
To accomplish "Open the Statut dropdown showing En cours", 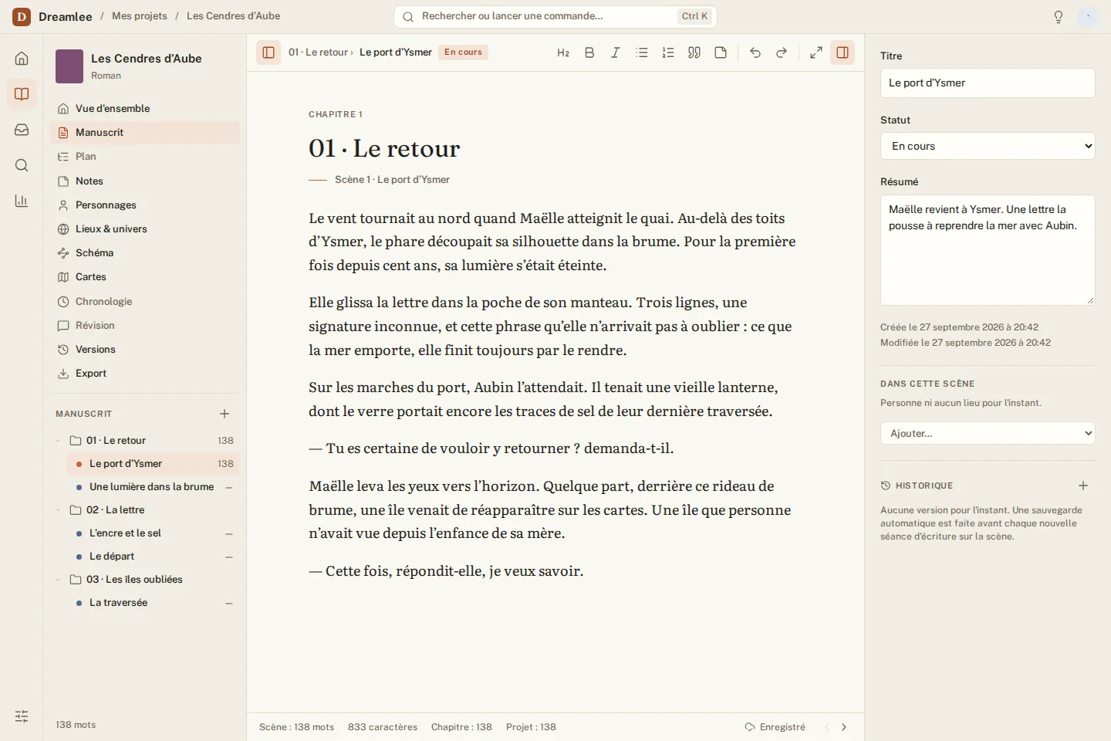I will click(x=988, y=146).
